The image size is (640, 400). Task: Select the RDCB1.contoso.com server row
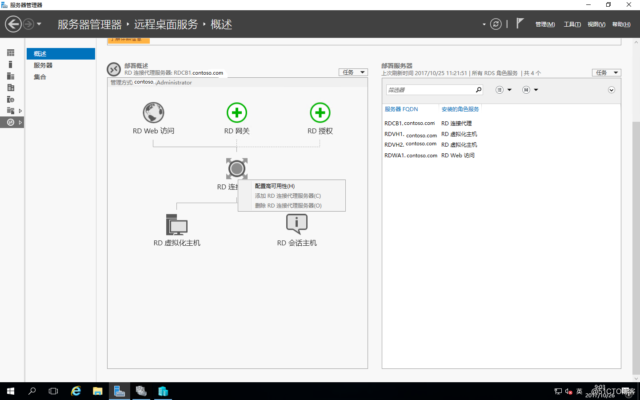tap(501, 124)
